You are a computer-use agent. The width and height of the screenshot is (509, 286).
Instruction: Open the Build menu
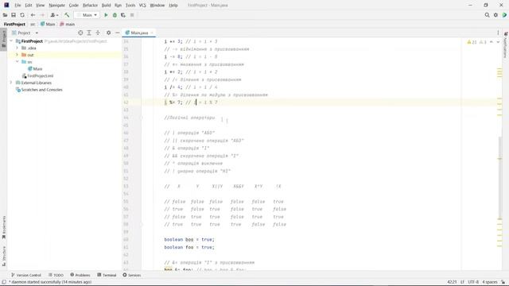point(106,6)
